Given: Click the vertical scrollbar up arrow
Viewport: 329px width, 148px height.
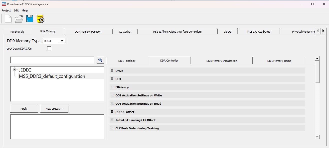Looking at the screenshot, I should point(317,59).
